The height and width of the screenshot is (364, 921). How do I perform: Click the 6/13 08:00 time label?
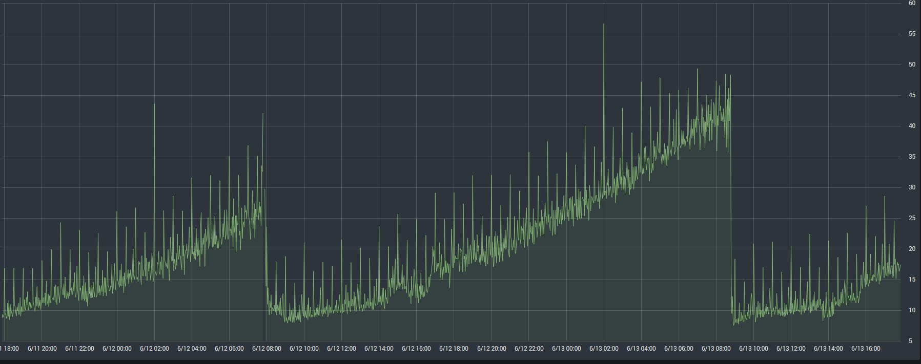coord(716,349)
